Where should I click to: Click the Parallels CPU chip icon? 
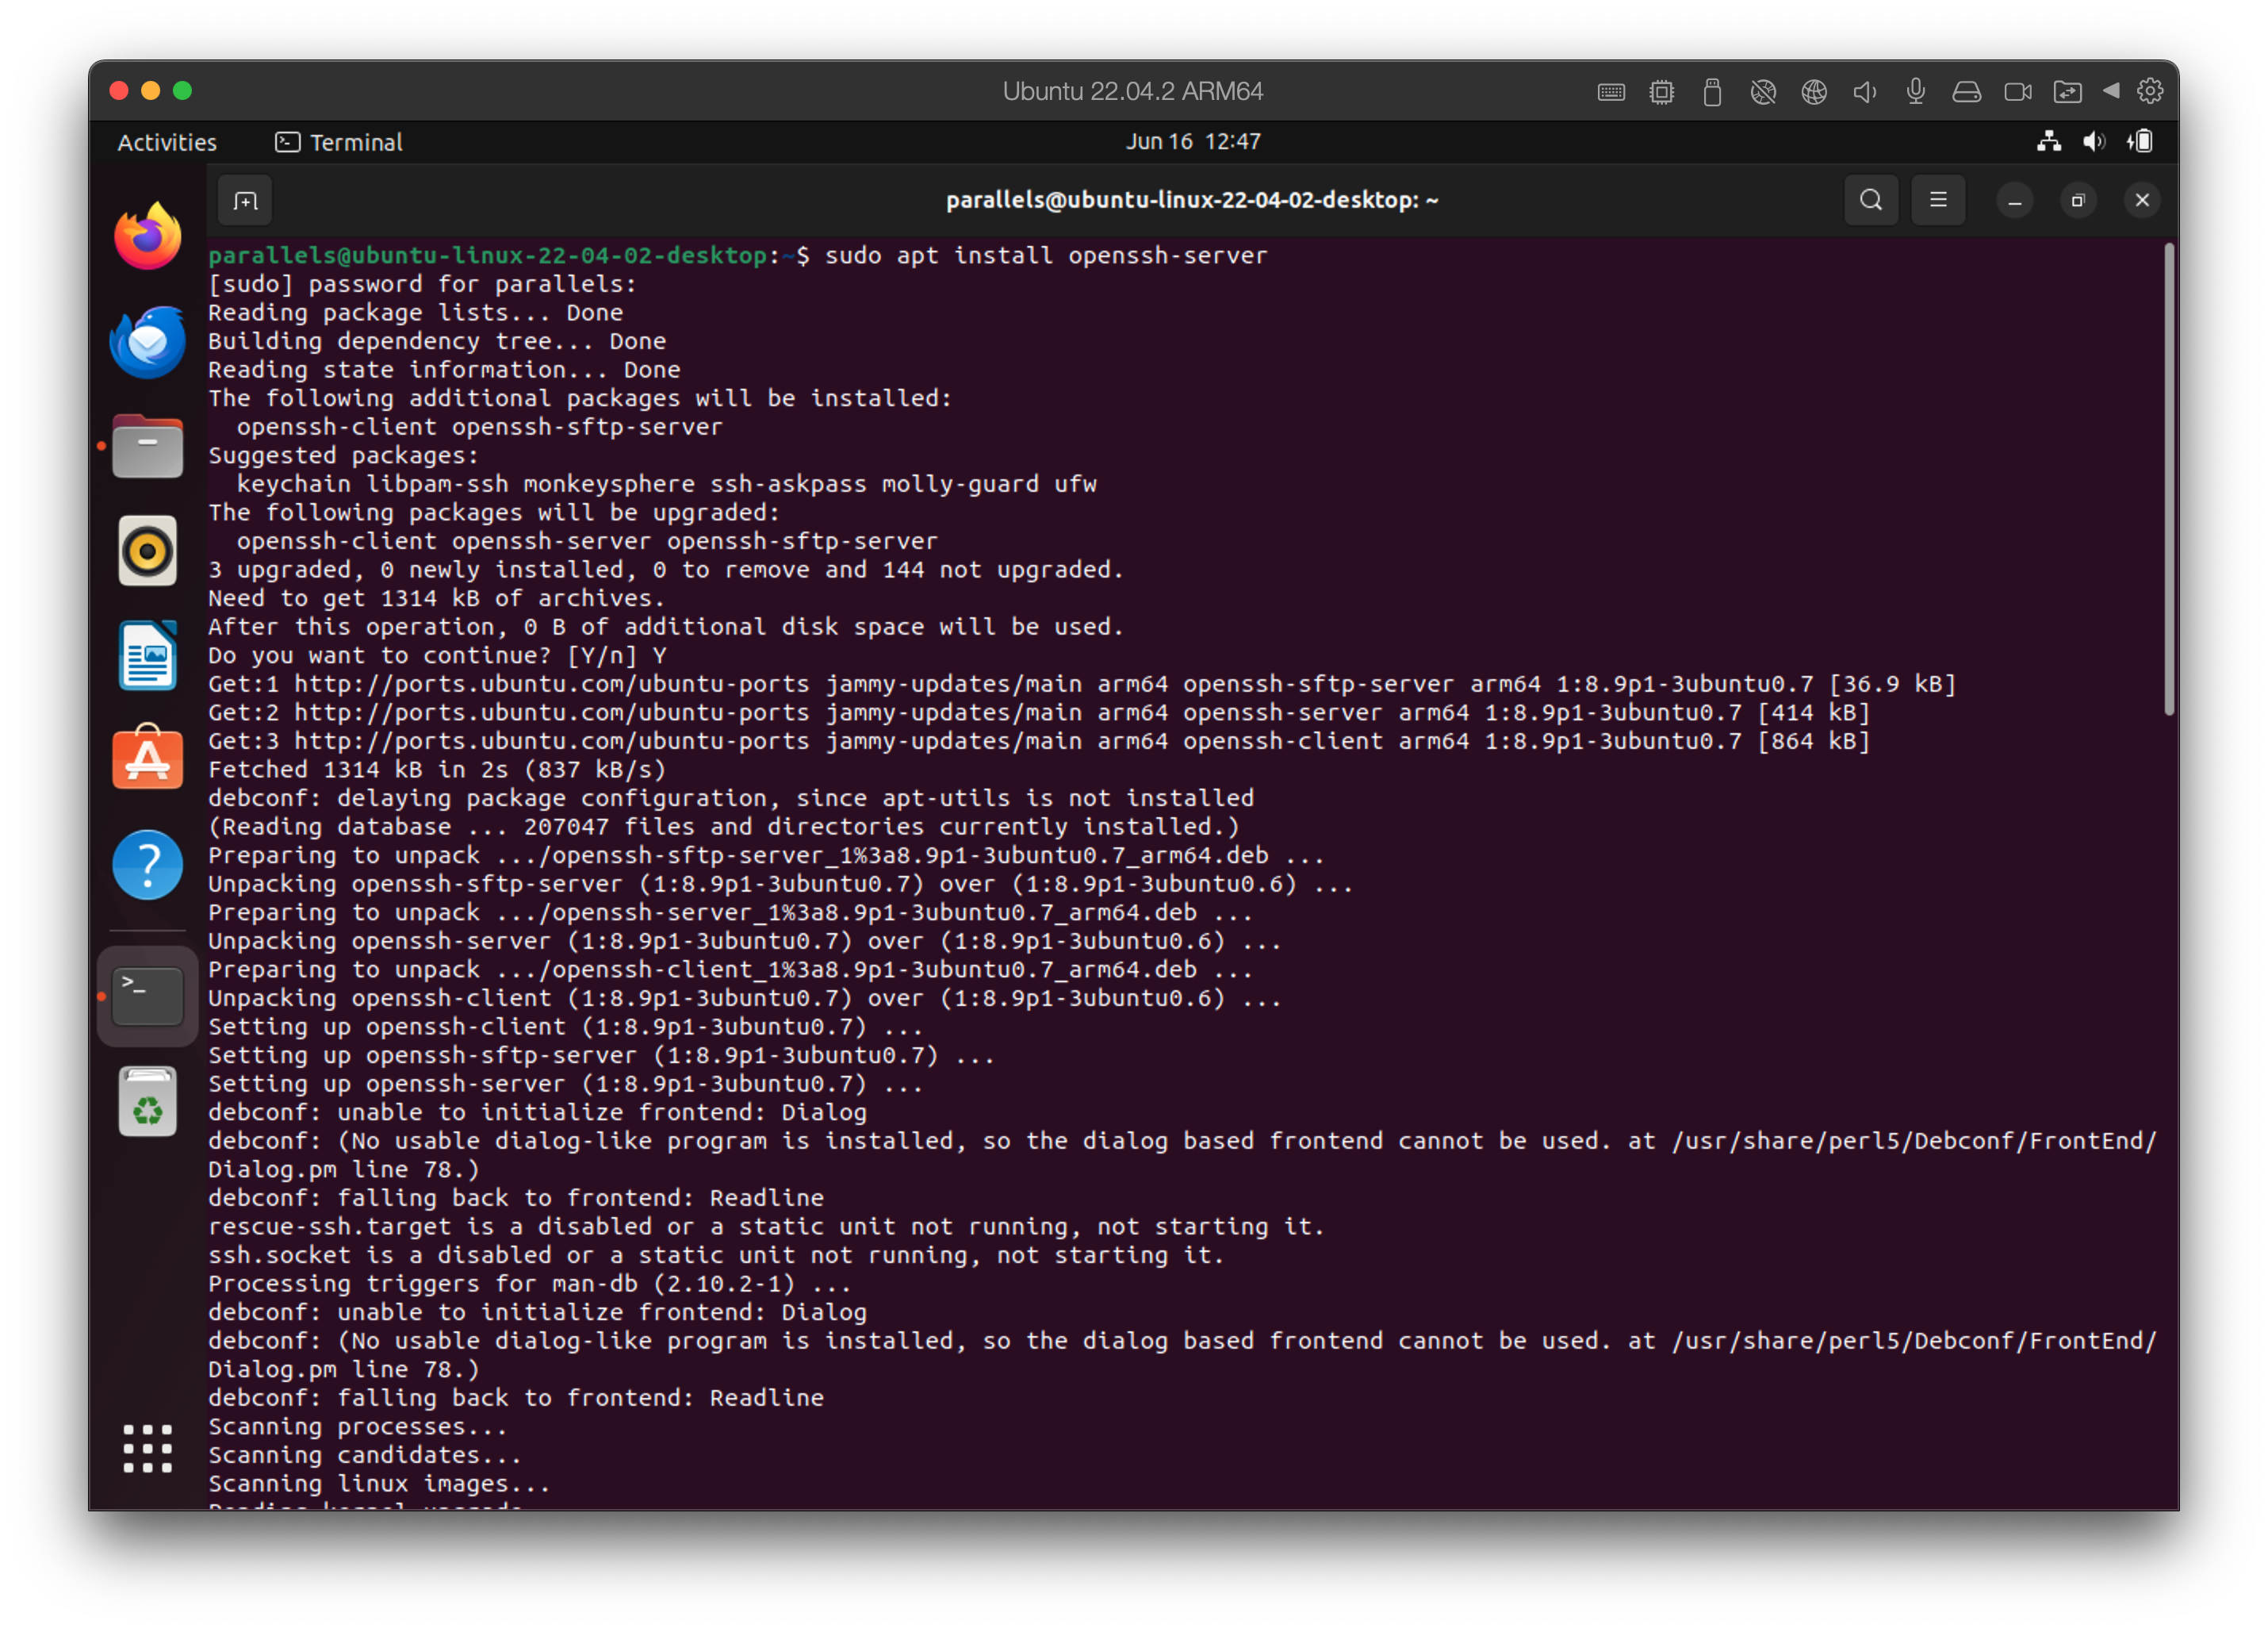pos(1662,92)
